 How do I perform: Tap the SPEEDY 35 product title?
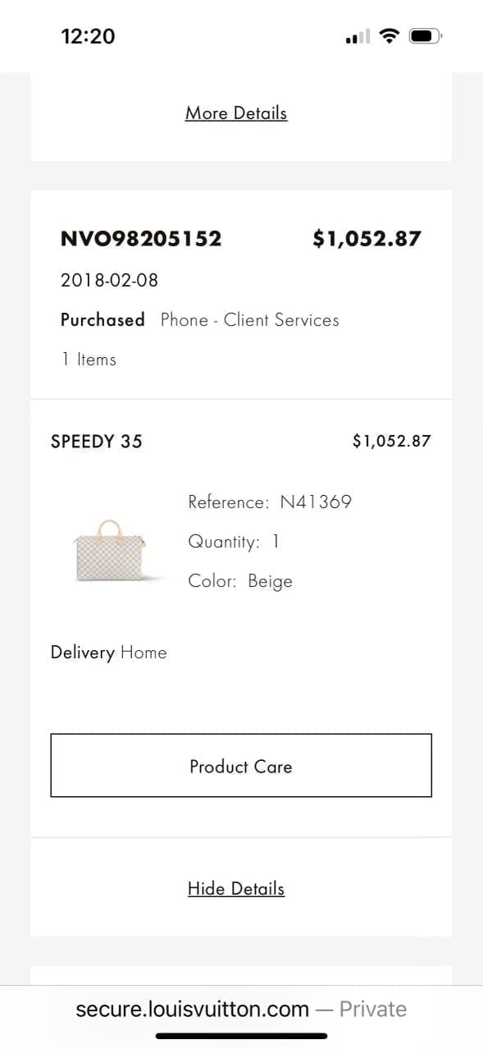tap(97, 441)
